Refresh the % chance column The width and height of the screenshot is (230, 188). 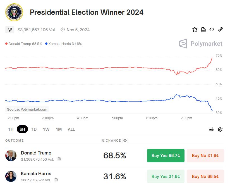click(x=125, y=141)
